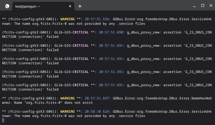Click the first yellow WARNING label
Image resolution: width=215 pixels, height=125 pixels.
(x=67, y=19)
